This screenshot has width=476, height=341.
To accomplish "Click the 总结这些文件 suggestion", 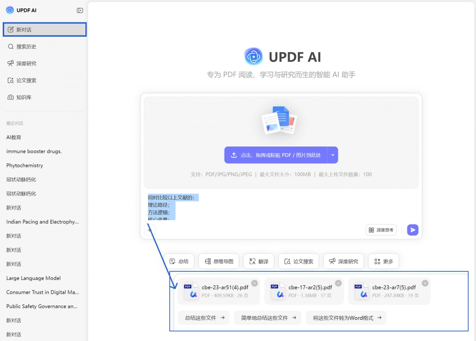I will (204, 318).
